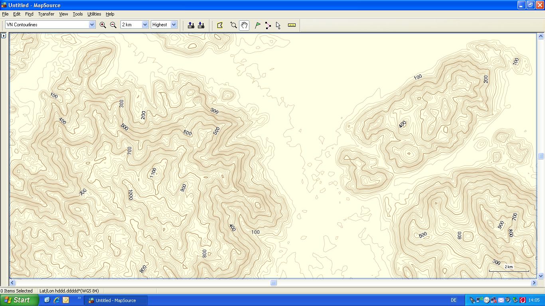Open the Help menu

(110, 14)
